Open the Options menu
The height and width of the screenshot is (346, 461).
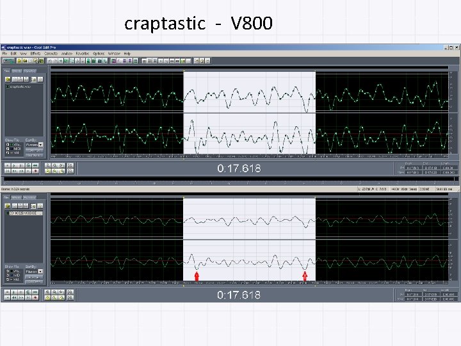tap(99, 53)
